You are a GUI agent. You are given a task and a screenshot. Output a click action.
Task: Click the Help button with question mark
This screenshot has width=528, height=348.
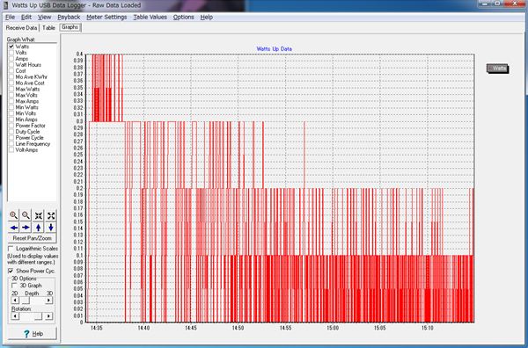click(x=33, y=334)
